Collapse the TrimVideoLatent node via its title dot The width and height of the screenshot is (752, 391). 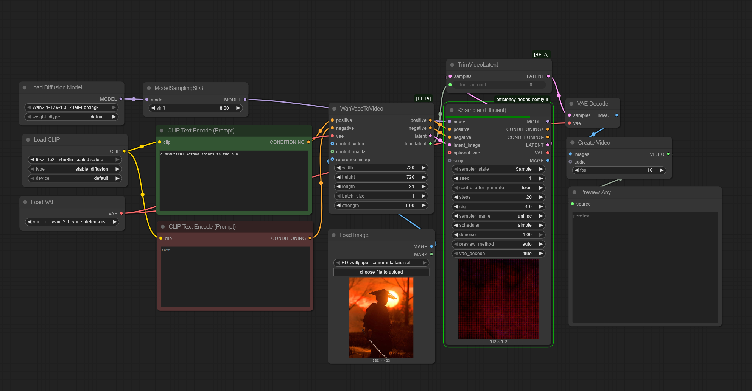click(x=452, y=65)
